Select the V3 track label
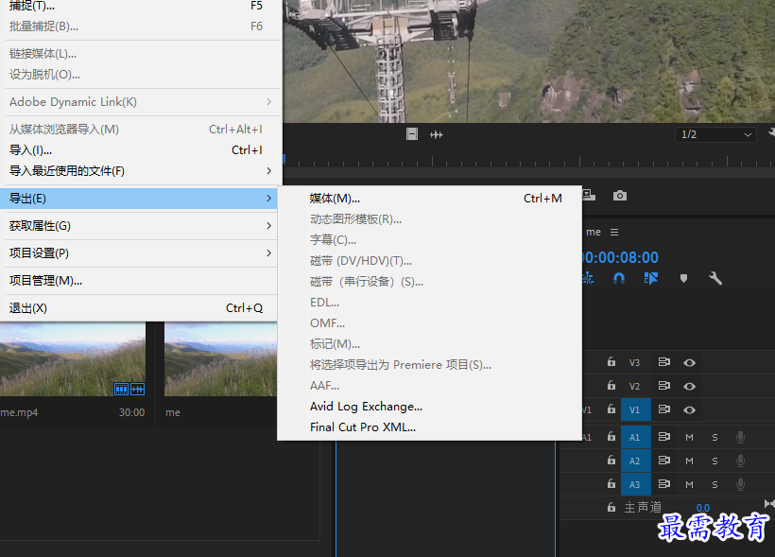Viewport: 775px width, 557px height. [634, 362]
